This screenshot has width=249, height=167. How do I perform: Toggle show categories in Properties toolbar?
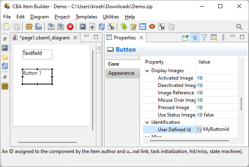[x=194, y=38]
